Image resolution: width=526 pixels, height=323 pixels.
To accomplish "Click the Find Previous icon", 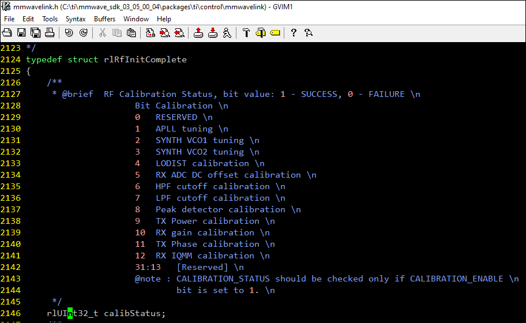I will [179, 32].
